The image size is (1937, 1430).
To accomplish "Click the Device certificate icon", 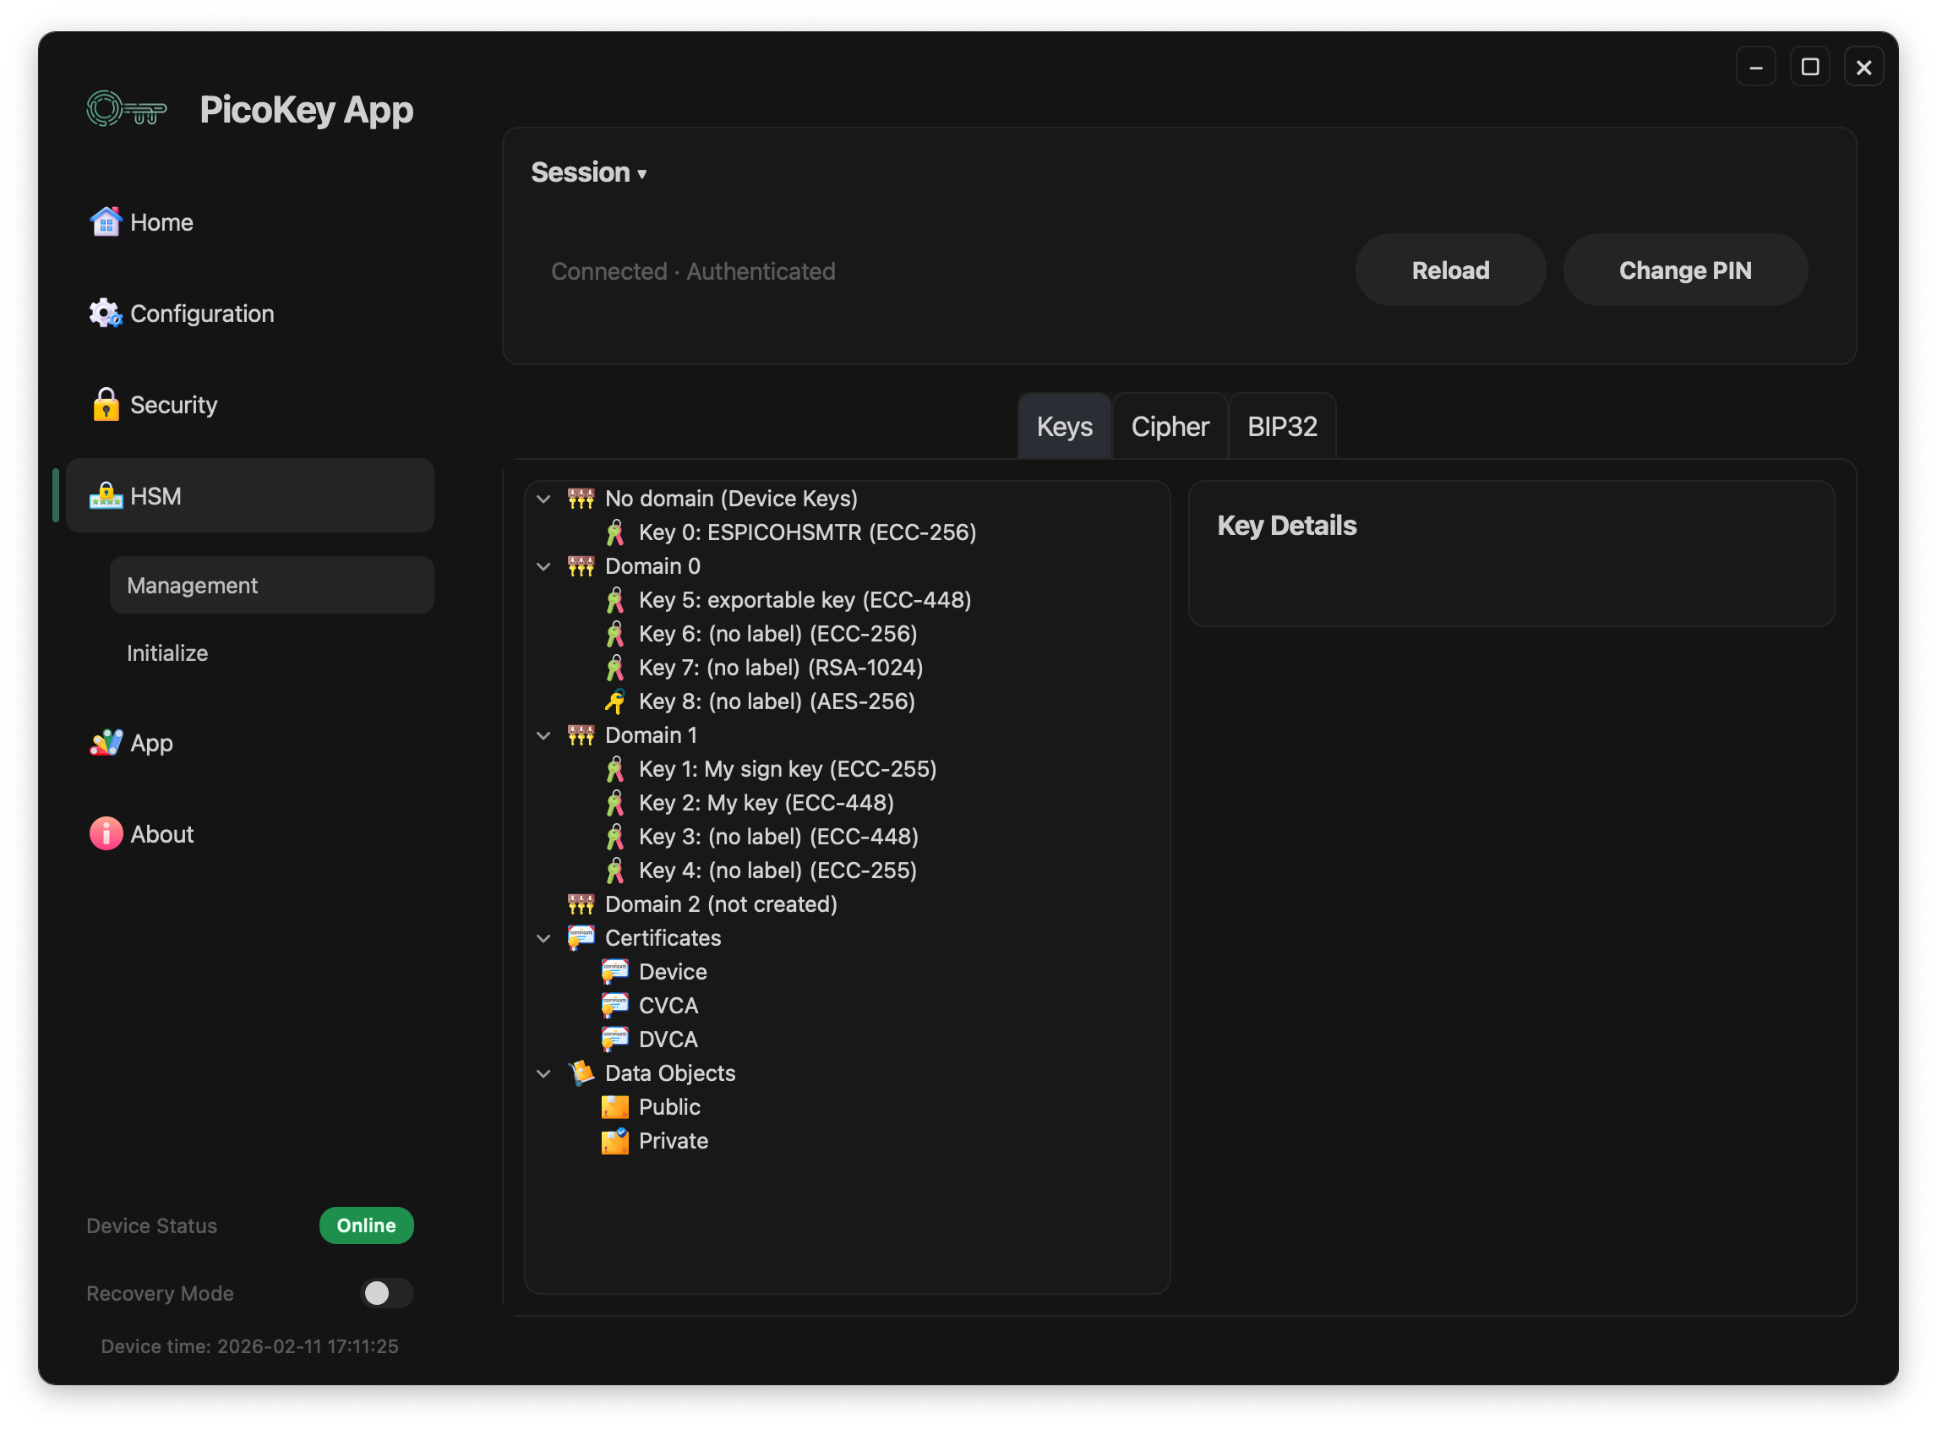I will point(614,972).
